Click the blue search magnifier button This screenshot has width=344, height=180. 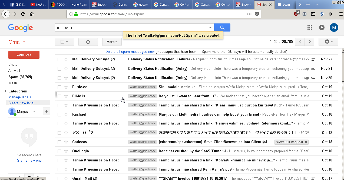222,27
